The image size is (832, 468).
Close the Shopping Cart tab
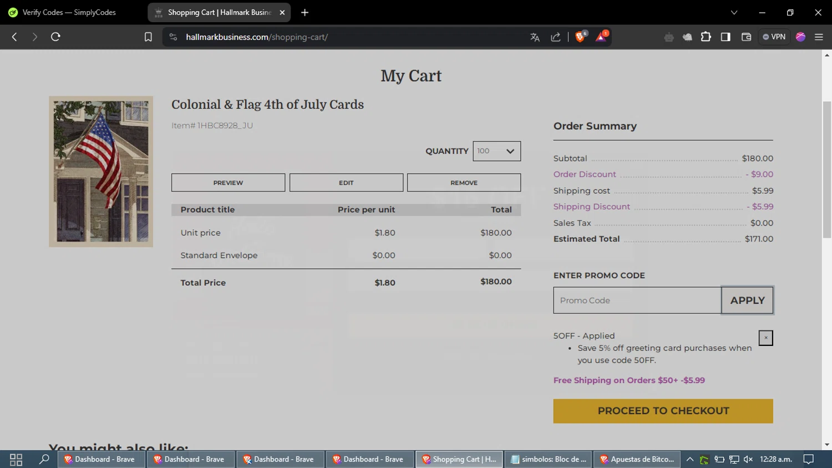282,12
